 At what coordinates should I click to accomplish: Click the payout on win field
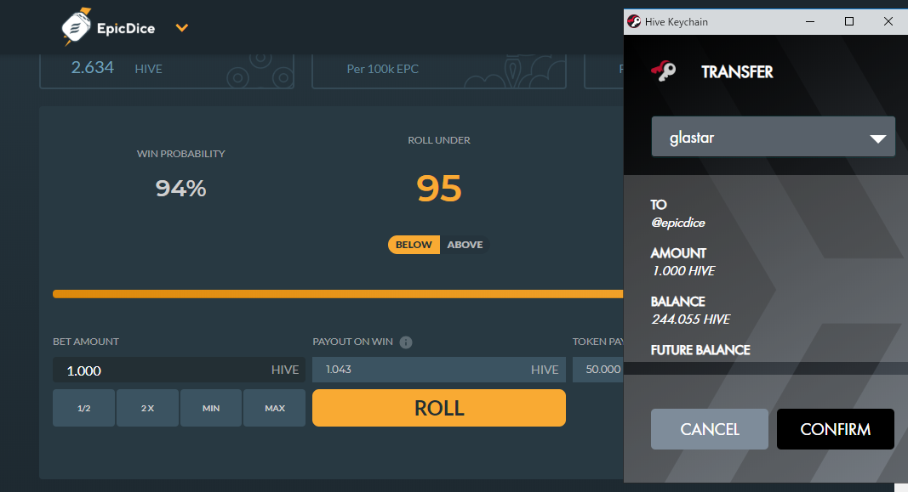[x=417, y=370]
